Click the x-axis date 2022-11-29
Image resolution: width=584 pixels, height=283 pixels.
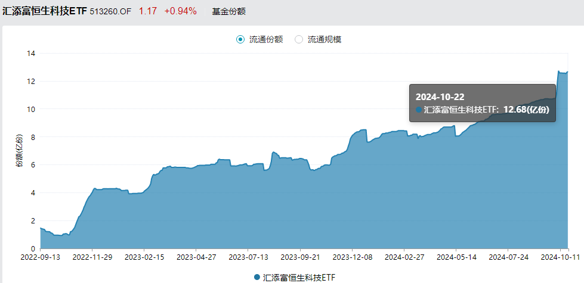point(92,257)
